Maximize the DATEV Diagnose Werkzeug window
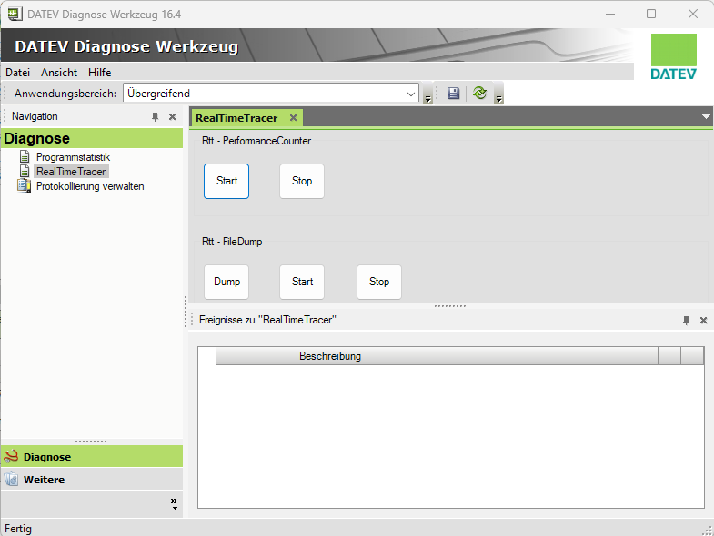The image size is (714, 536). point(651,15)
